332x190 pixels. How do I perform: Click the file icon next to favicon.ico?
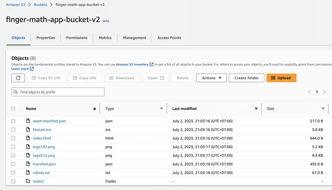click(28, 129)
